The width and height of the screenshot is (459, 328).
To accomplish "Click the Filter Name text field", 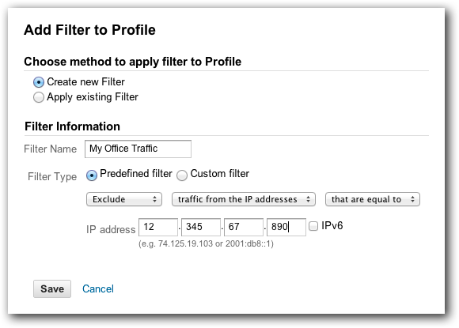I will tap(138, 149).
